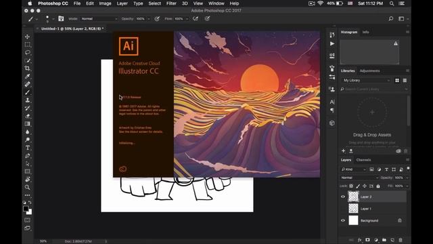Screen dimensions: 433x244
Task: Open the Layer menu
Action: coord(122,3)
